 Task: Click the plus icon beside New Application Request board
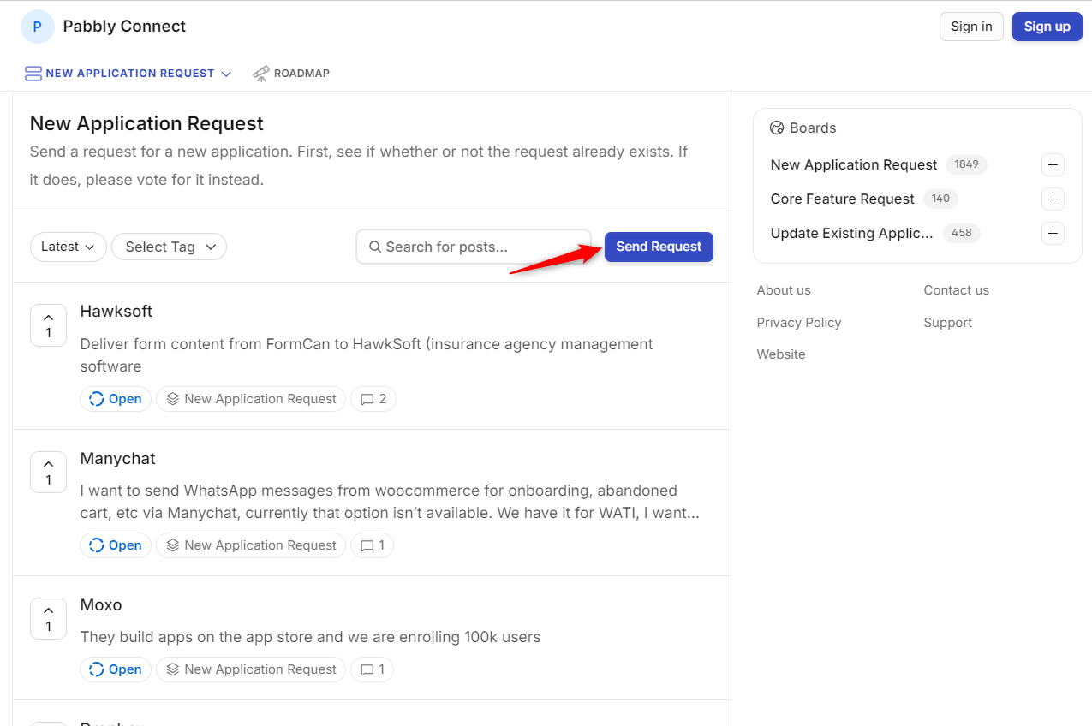point(1053,164)
